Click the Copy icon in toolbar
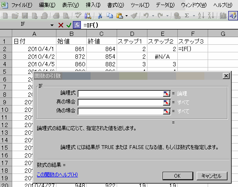The image size is (238, 187). tap(110, 16)
